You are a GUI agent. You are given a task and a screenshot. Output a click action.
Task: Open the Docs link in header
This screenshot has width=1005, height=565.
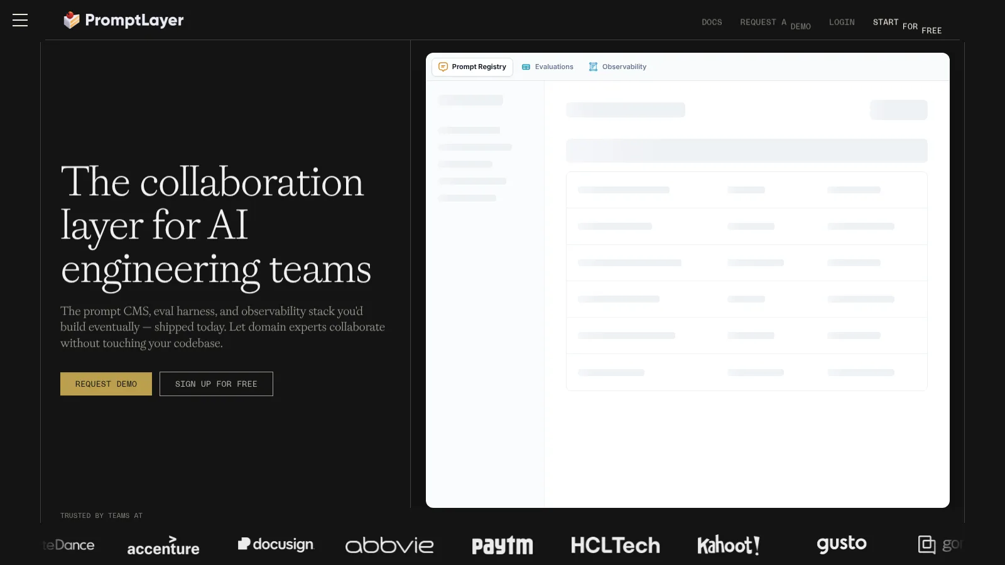tap(712, 22)
